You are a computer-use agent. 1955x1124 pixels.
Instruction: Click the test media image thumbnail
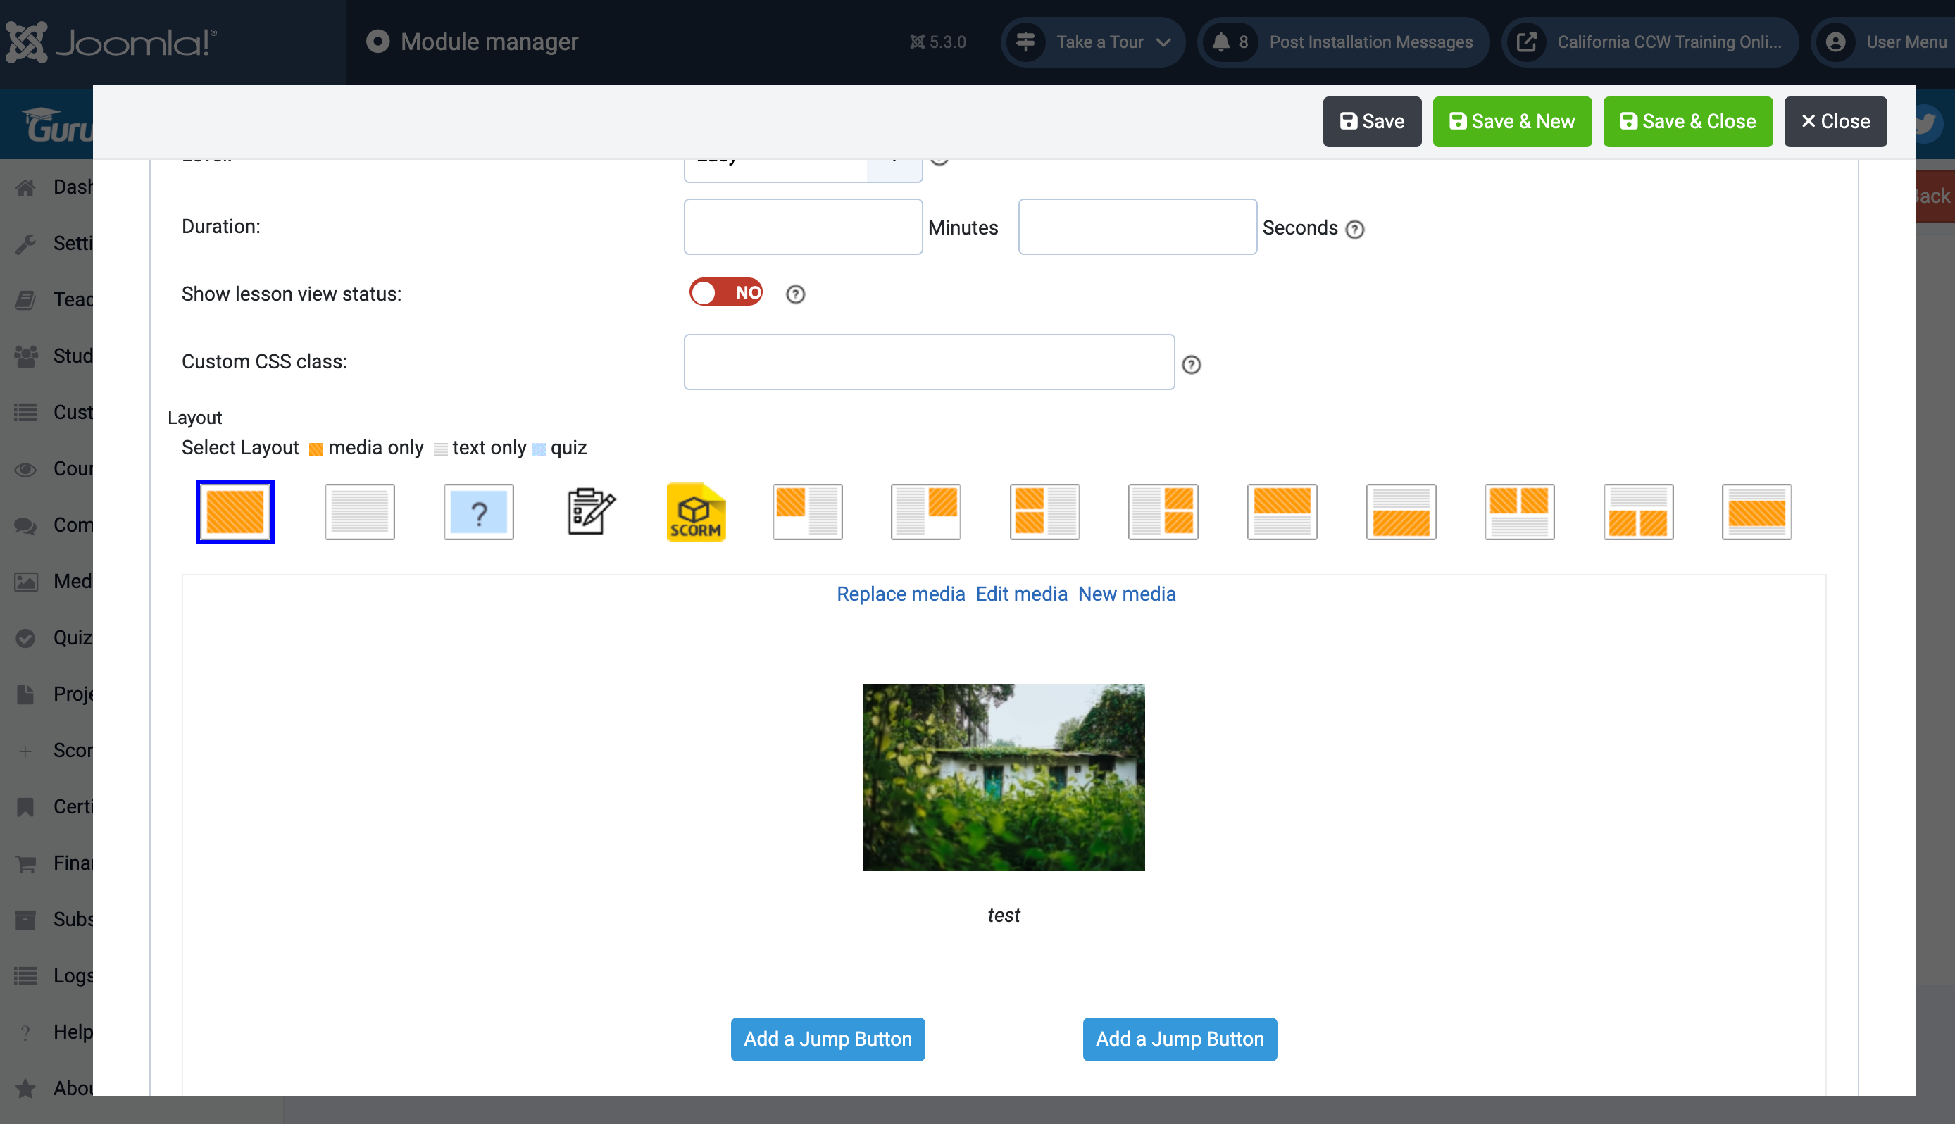coord(1004,777)
